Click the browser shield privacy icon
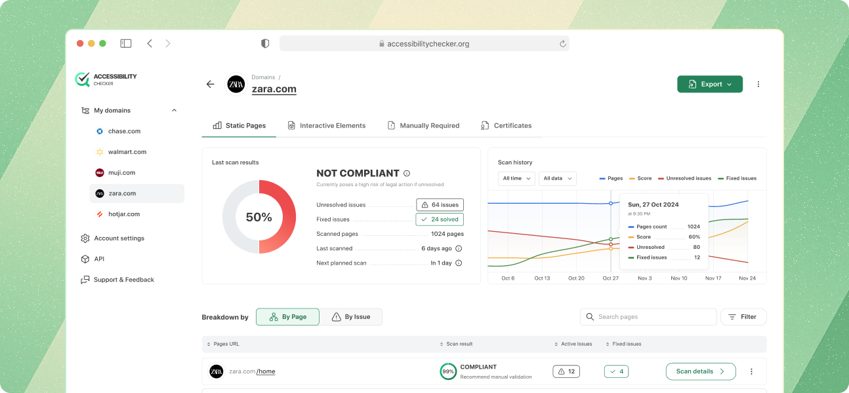This screenshot has height=393, width=849. pos(265,43)
